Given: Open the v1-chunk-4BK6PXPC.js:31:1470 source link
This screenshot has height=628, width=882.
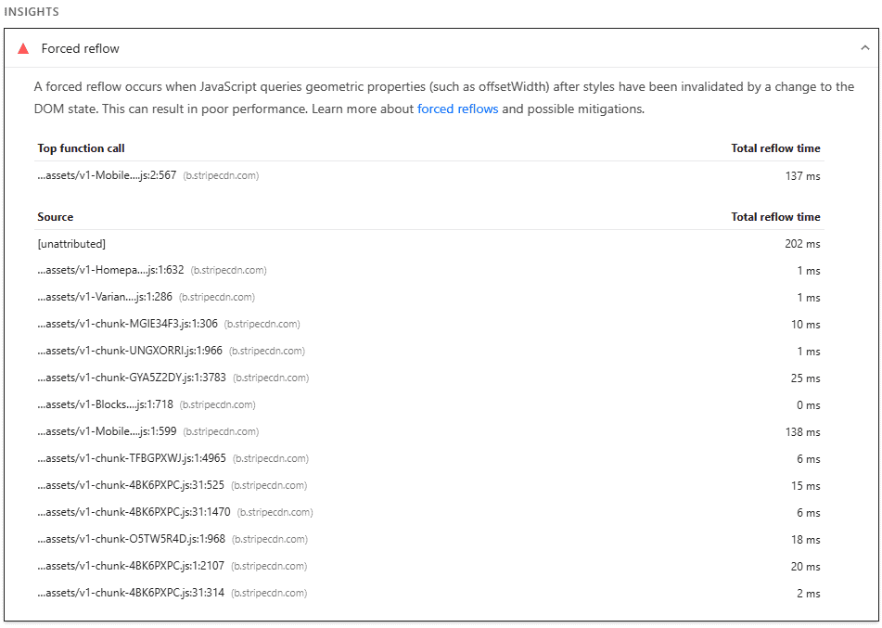Looking at the screenshot, I should point(134,513).
